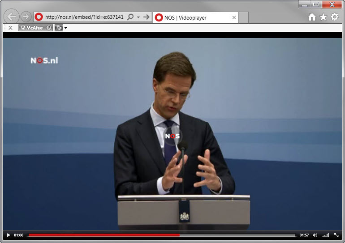Adjust volume level bars
Viewport: 345px width, 243px height.
[x=326, y=235]
